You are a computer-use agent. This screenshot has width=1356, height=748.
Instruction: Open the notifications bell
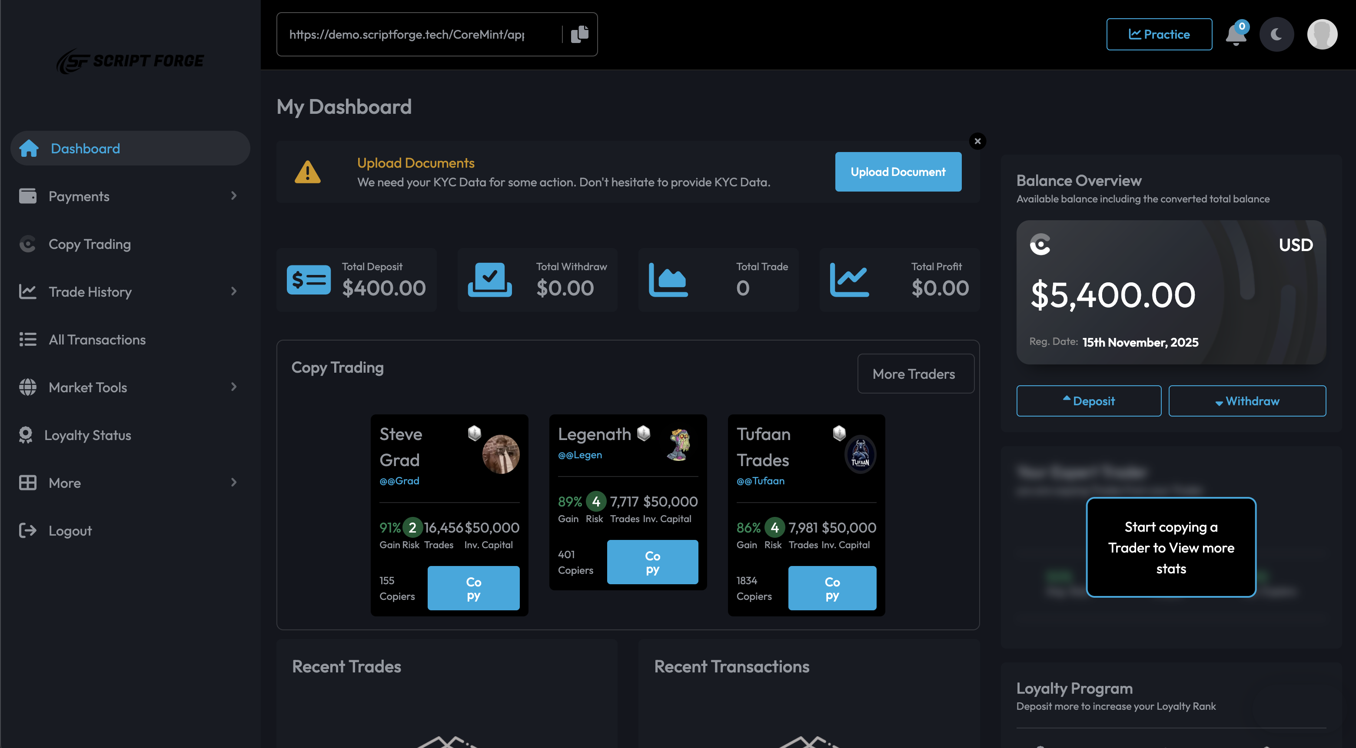click(1236, 35)
